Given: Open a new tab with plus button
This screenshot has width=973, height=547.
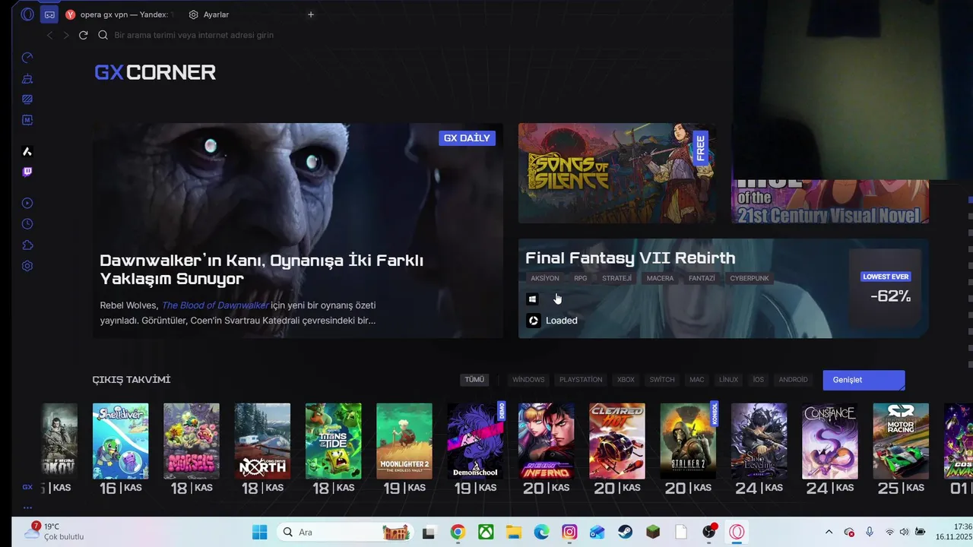Looking at the screenshot, I should (x=311, y=14).
